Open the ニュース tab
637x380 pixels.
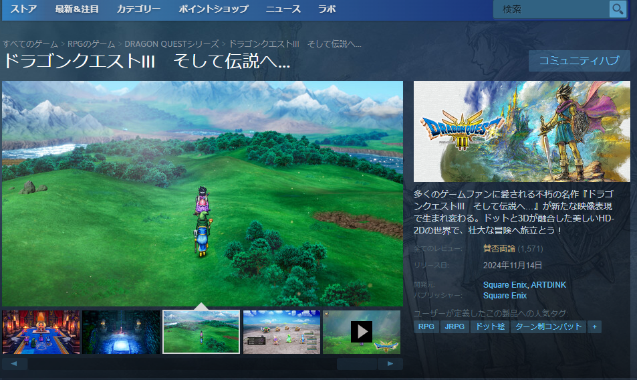tap(283, 9)
